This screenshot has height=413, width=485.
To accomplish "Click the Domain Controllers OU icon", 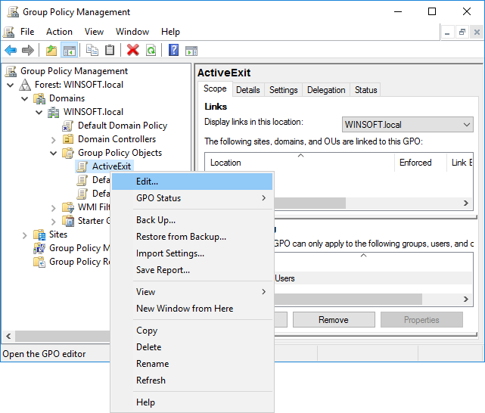I will [x=68, y=139].
